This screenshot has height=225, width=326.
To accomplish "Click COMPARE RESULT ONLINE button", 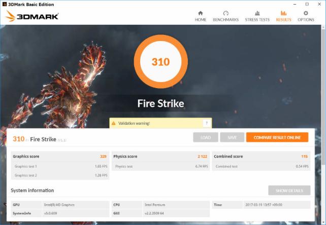I will [x=277, y=137].
